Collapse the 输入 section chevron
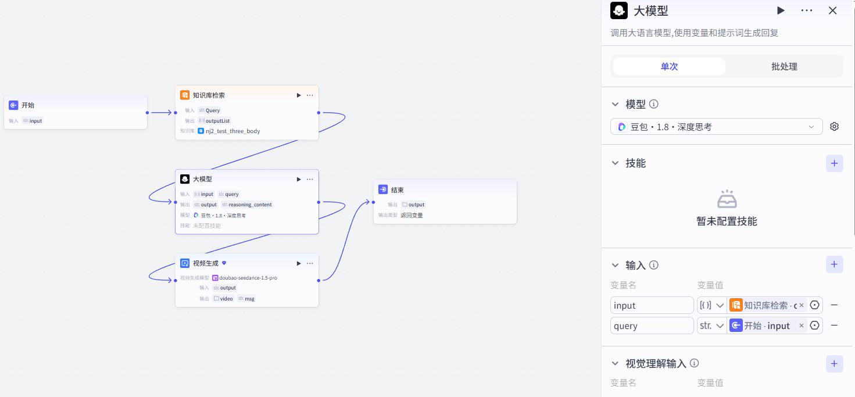This screenshot has height=397, width=855. click(x=615, y=265)
